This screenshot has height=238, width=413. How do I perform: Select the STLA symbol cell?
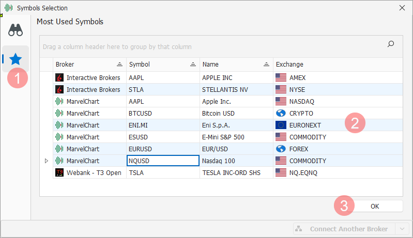[x=163, y=89]
